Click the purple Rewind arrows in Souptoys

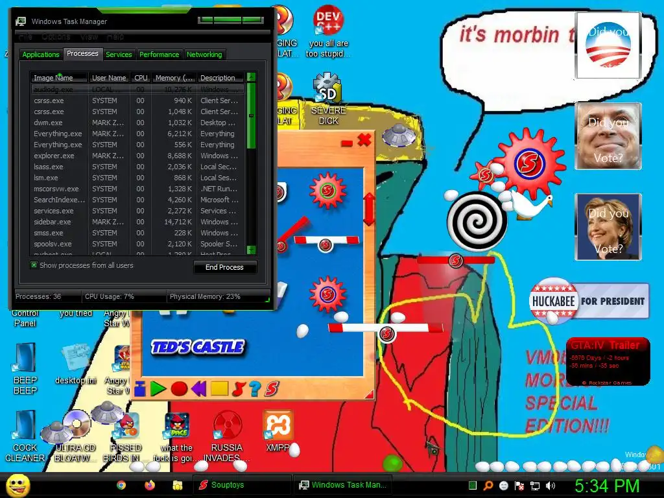(198, 388)
